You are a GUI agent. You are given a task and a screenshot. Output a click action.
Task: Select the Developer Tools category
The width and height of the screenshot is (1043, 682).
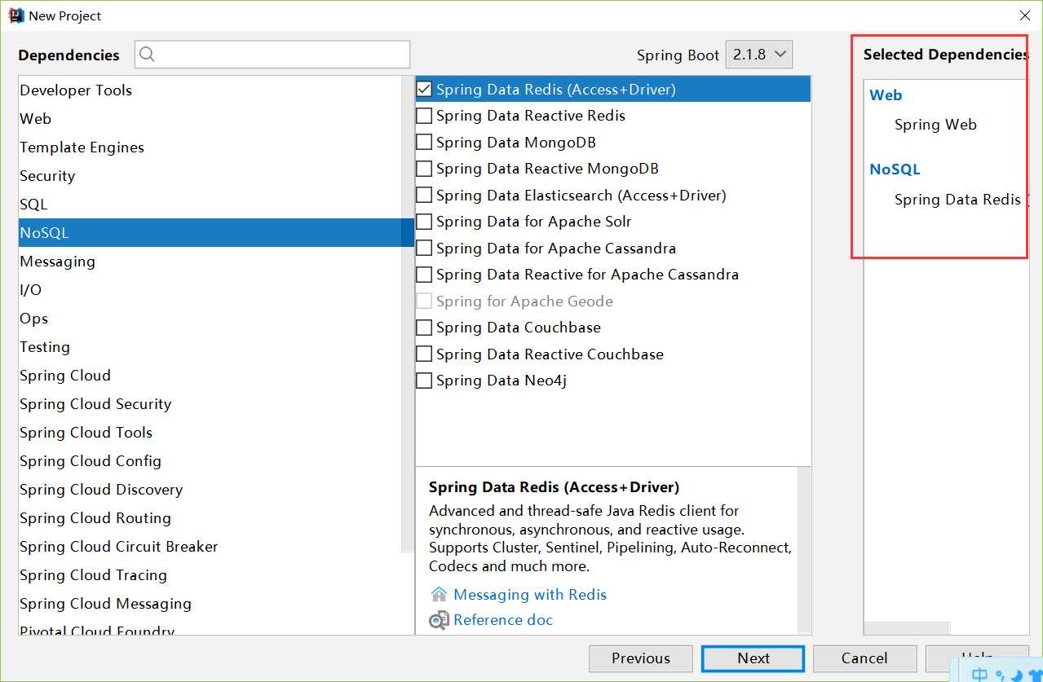(x=210, y=90)
